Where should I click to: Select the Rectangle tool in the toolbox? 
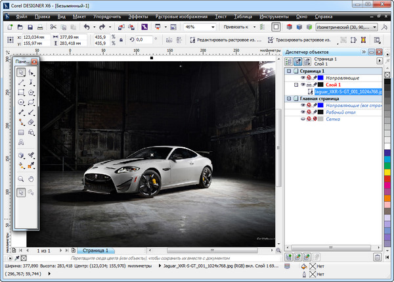pyautogui.click(x=21, y=93)
